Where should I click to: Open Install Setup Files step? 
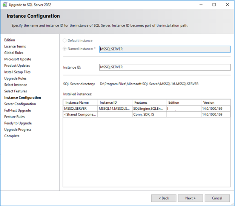tap(17, 72)
